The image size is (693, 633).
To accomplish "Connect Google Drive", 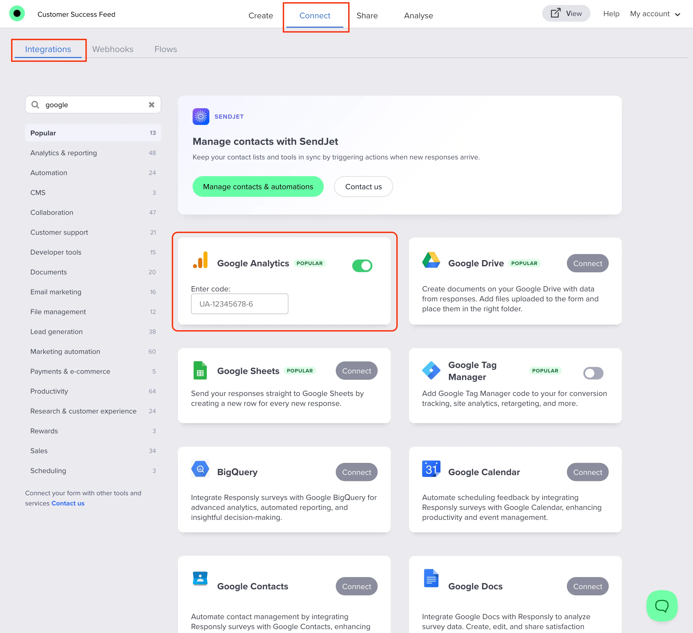I will click(x=588, y=263).
